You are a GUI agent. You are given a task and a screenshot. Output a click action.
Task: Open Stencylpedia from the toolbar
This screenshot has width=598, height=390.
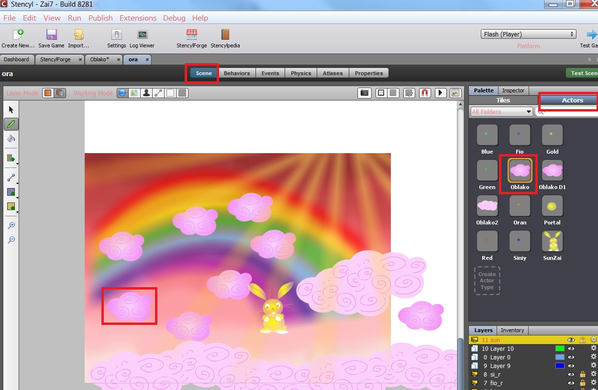(x=225, y=38)
